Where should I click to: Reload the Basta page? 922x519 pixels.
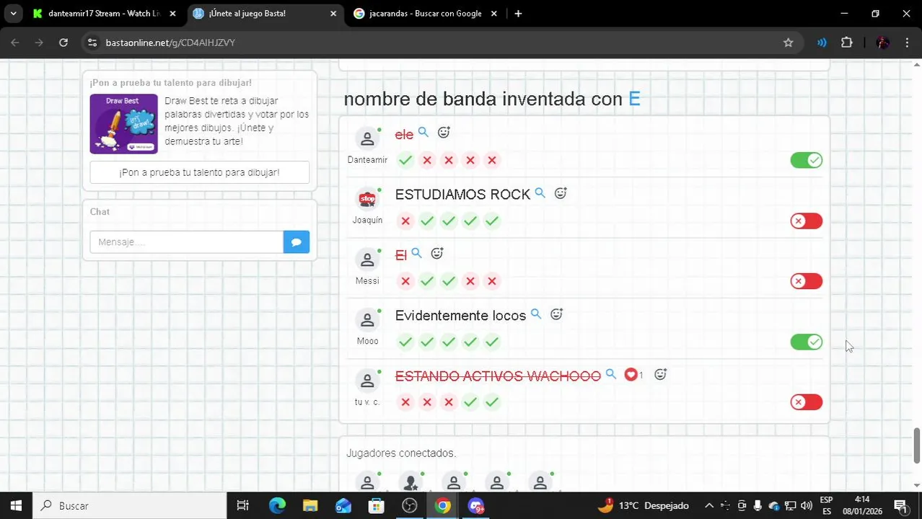[63, 43]
